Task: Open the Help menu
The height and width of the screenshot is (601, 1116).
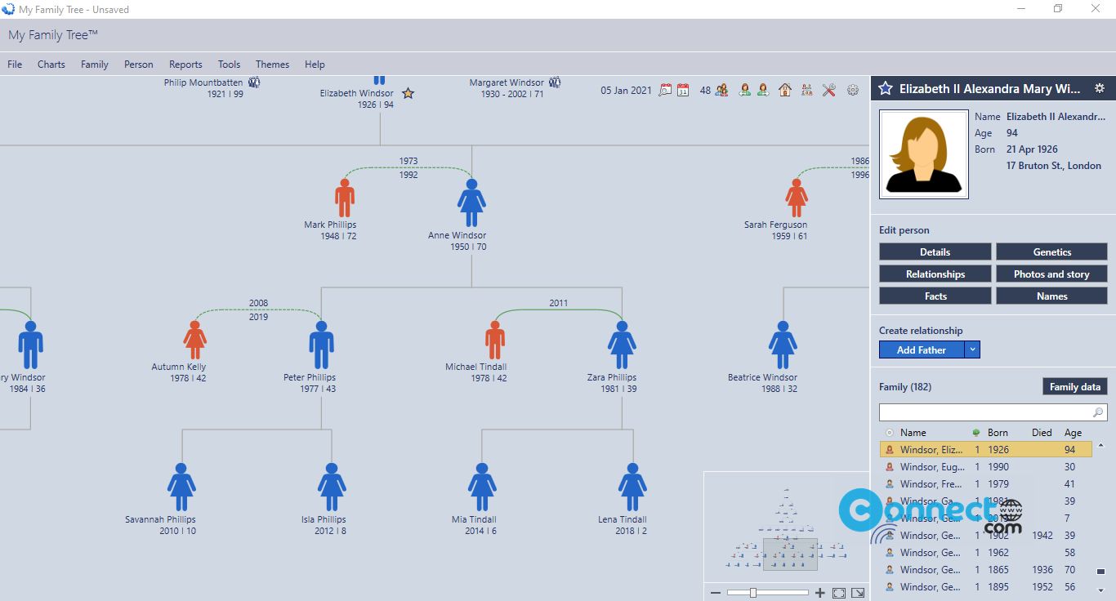Action: [x=315, y=65]
